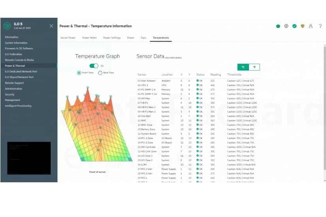The image size is (326, 217).
Task: Switch temperature units to °F
Action: [x=254, y=67]
